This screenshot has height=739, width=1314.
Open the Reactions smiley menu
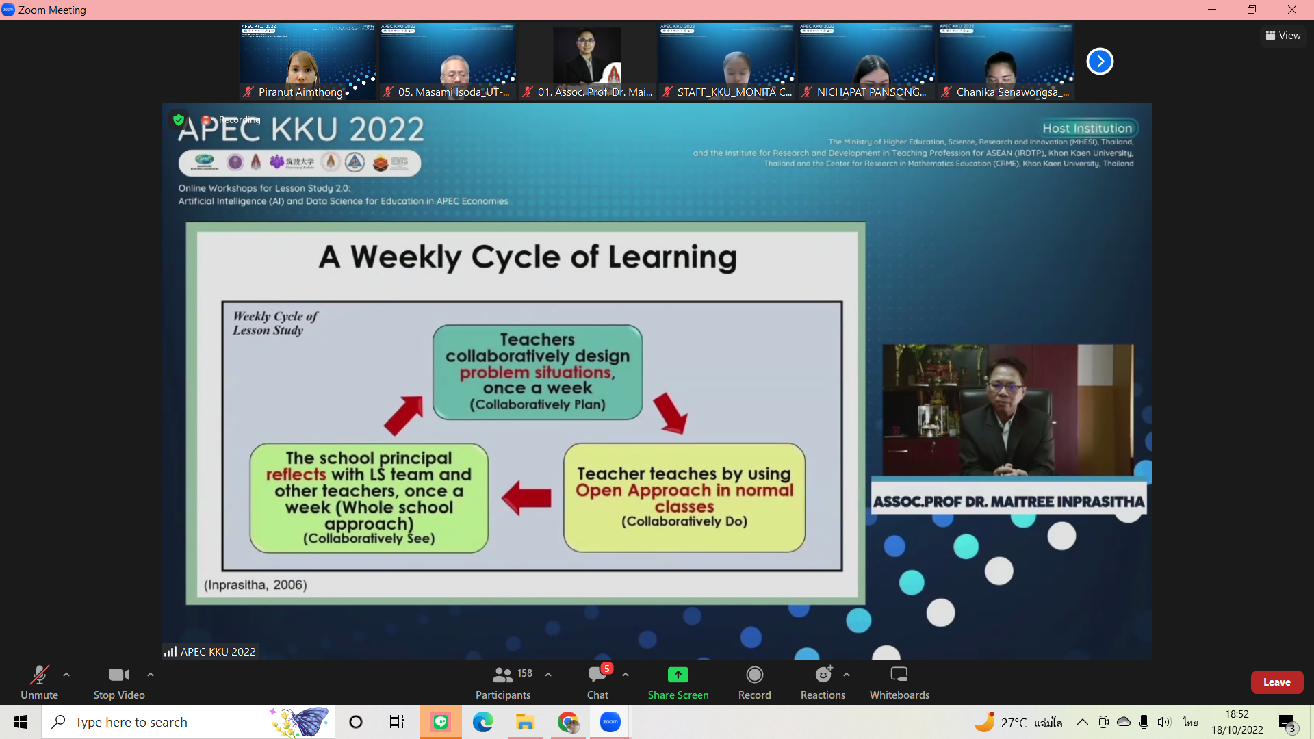click(823, 675)
